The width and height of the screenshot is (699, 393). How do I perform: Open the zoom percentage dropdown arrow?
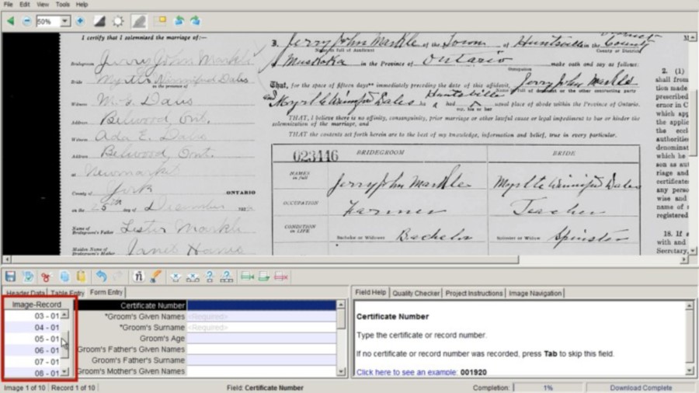65,21
